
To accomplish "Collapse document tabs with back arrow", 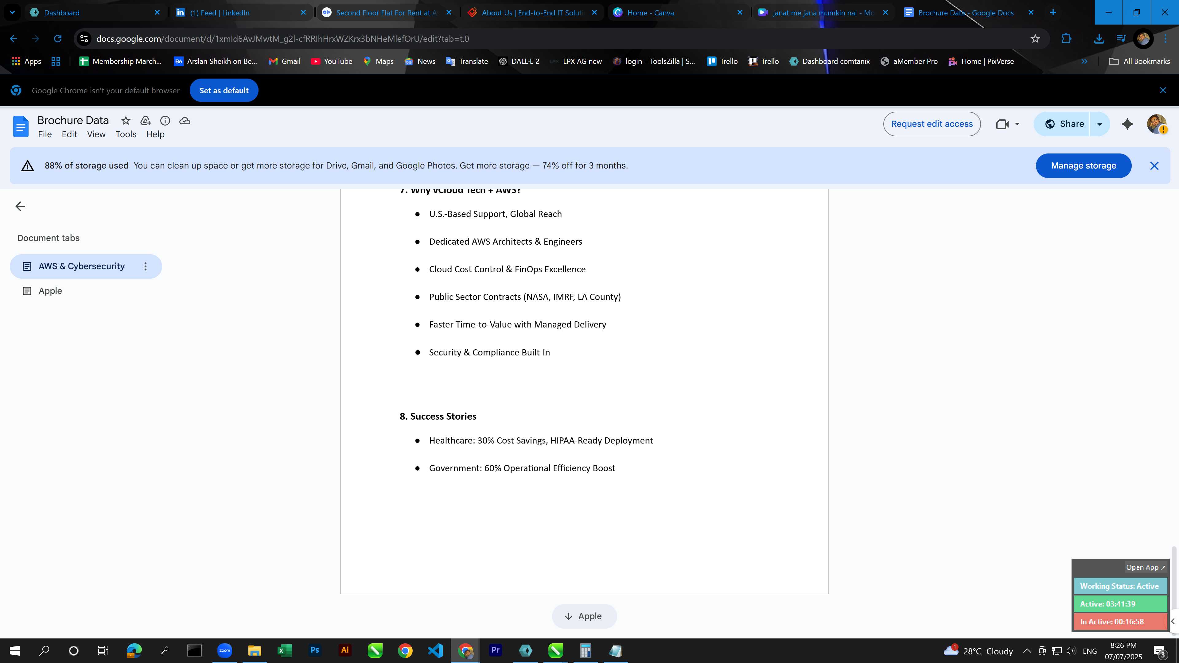I will 20,206.
